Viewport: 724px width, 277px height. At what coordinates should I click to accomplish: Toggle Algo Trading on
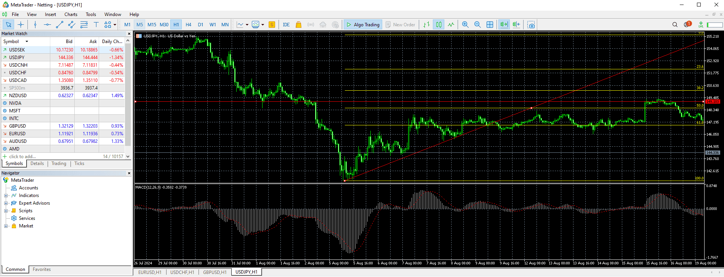(x=362, y=25)
